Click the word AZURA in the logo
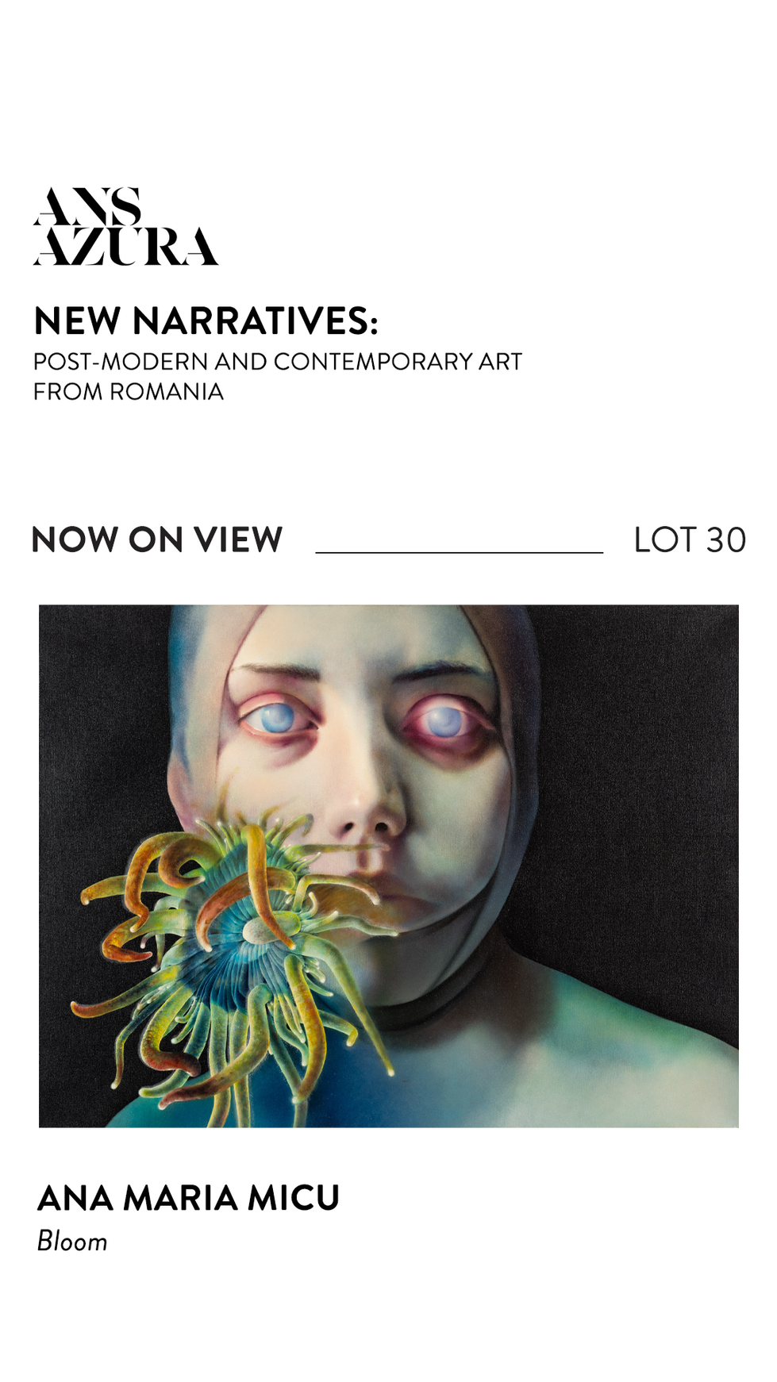Image resolution: width=777 pixels, height=1382 pixels. coord(125,247)
